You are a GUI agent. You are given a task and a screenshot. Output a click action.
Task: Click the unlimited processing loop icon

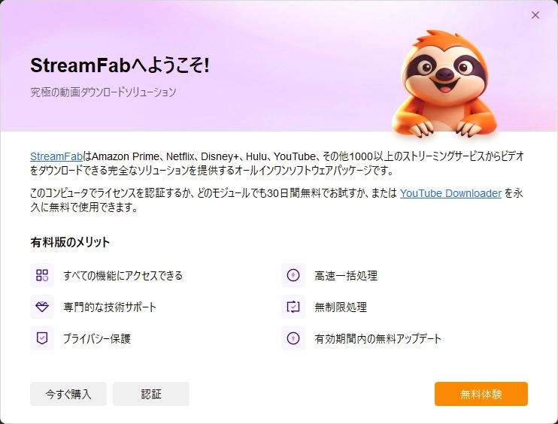(293, 307)
